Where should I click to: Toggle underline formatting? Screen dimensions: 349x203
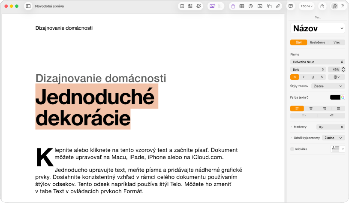(x=313, y=77)
